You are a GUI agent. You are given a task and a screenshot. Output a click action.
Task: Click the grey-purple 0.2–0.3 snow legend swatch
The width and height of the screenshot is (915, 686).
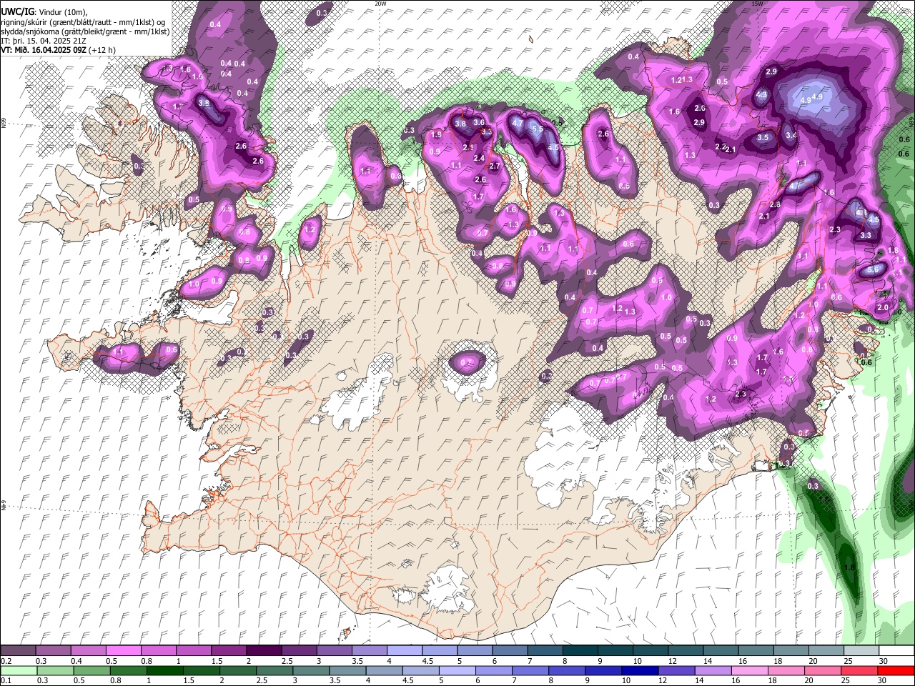click(x=19, y=651)
